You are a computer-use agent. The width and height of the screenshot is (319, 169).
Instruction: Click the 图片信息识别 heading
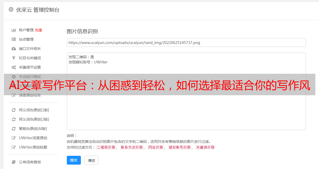tap(82, 31)
